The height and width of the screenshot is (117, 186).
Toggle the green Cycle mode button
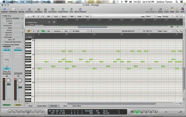point(137,112)
